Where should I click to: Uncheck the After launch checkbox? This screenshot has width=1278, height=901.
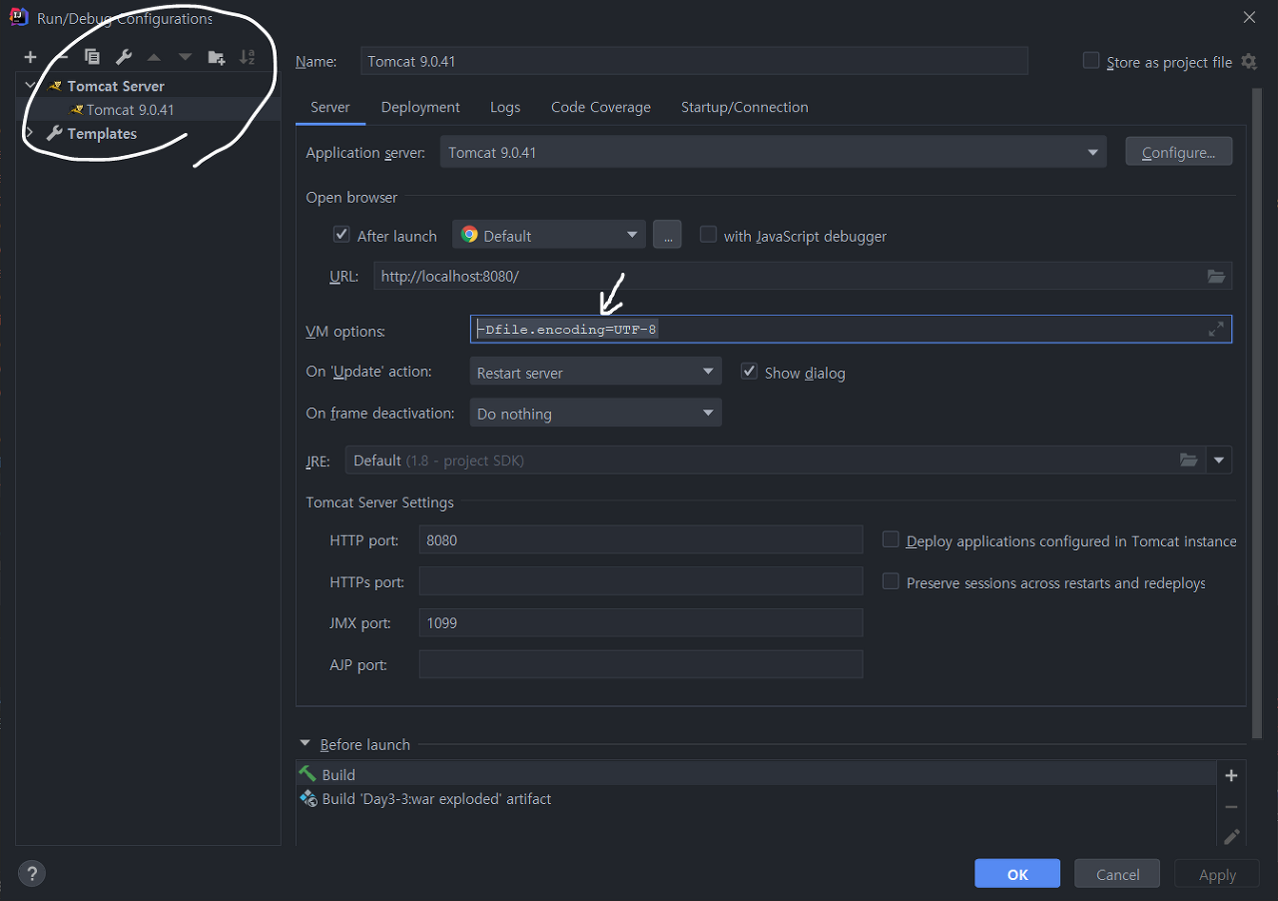[x=340, y=235]
